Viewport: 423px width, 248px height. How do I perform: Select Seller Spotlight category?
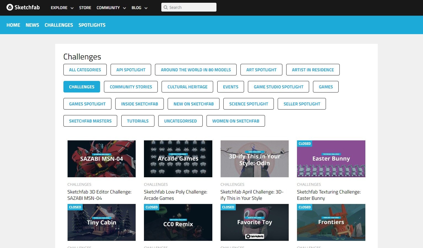pyautogui.click(x=302, y=104)
